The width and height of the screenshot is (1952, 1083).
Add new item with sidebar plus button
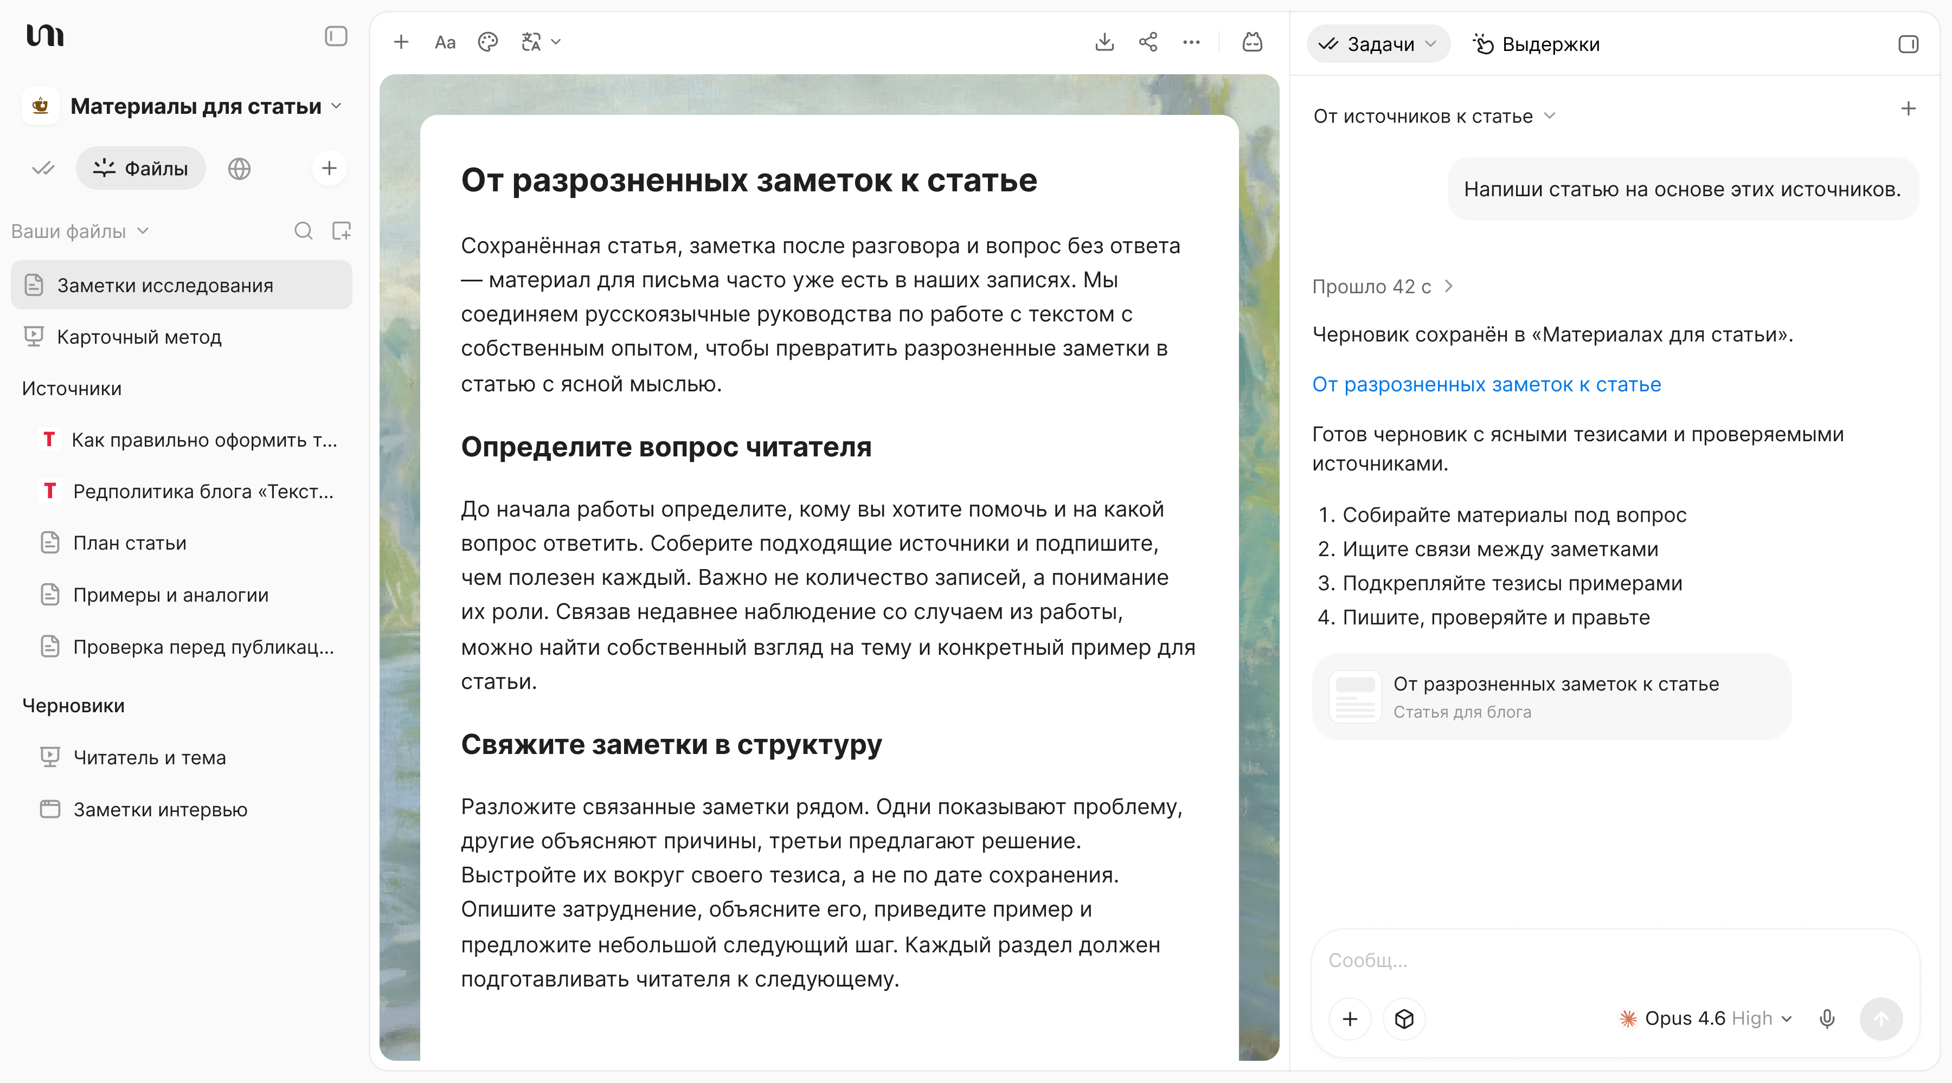coord(329,168)
